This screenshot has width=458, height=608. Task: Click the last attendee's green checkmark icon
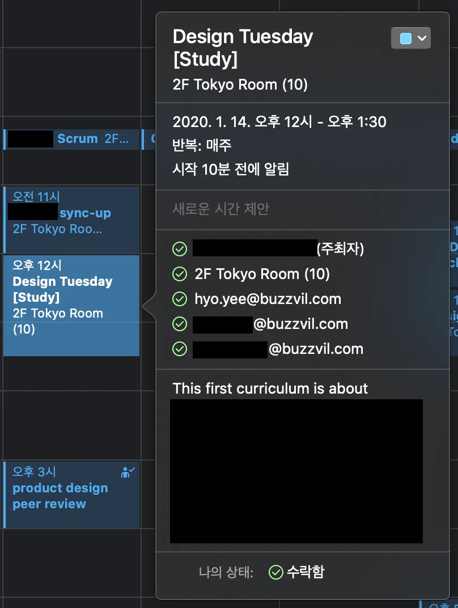[180, 349]
